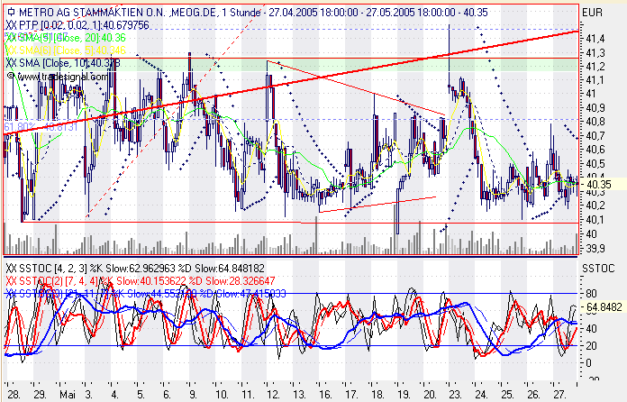Select the METRO AG STAMMAKTIEN chart title

point(253,13)
